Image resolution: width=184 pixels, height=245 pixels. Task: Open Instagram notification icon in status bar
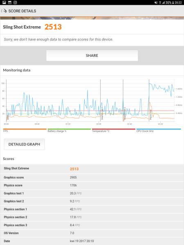click(x=15, y=2)
